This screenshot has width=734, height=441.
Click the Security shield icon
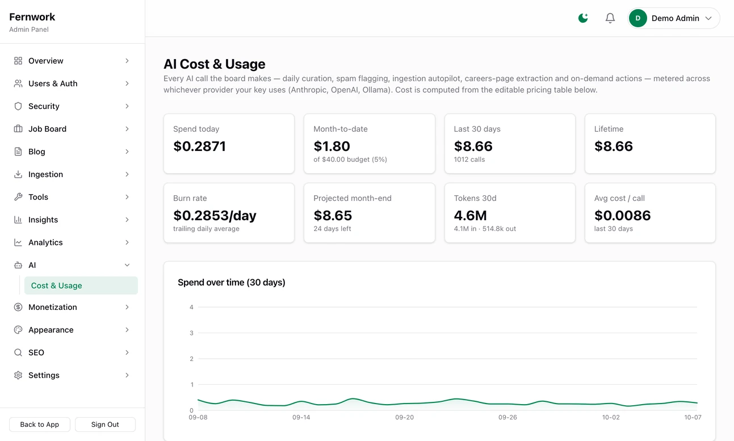click(x=18, y=106)
